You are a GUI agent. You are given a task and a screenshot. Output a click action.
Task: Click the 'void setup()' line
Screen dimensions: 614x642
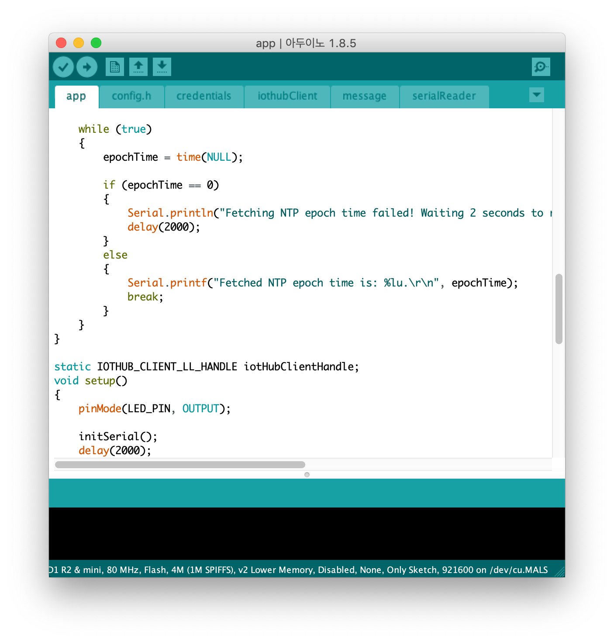click(x=91, y=381)
